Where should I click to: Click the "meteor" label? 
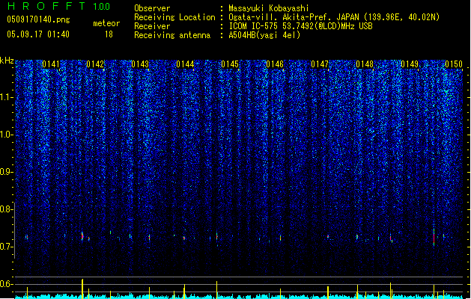coord(106,23)
